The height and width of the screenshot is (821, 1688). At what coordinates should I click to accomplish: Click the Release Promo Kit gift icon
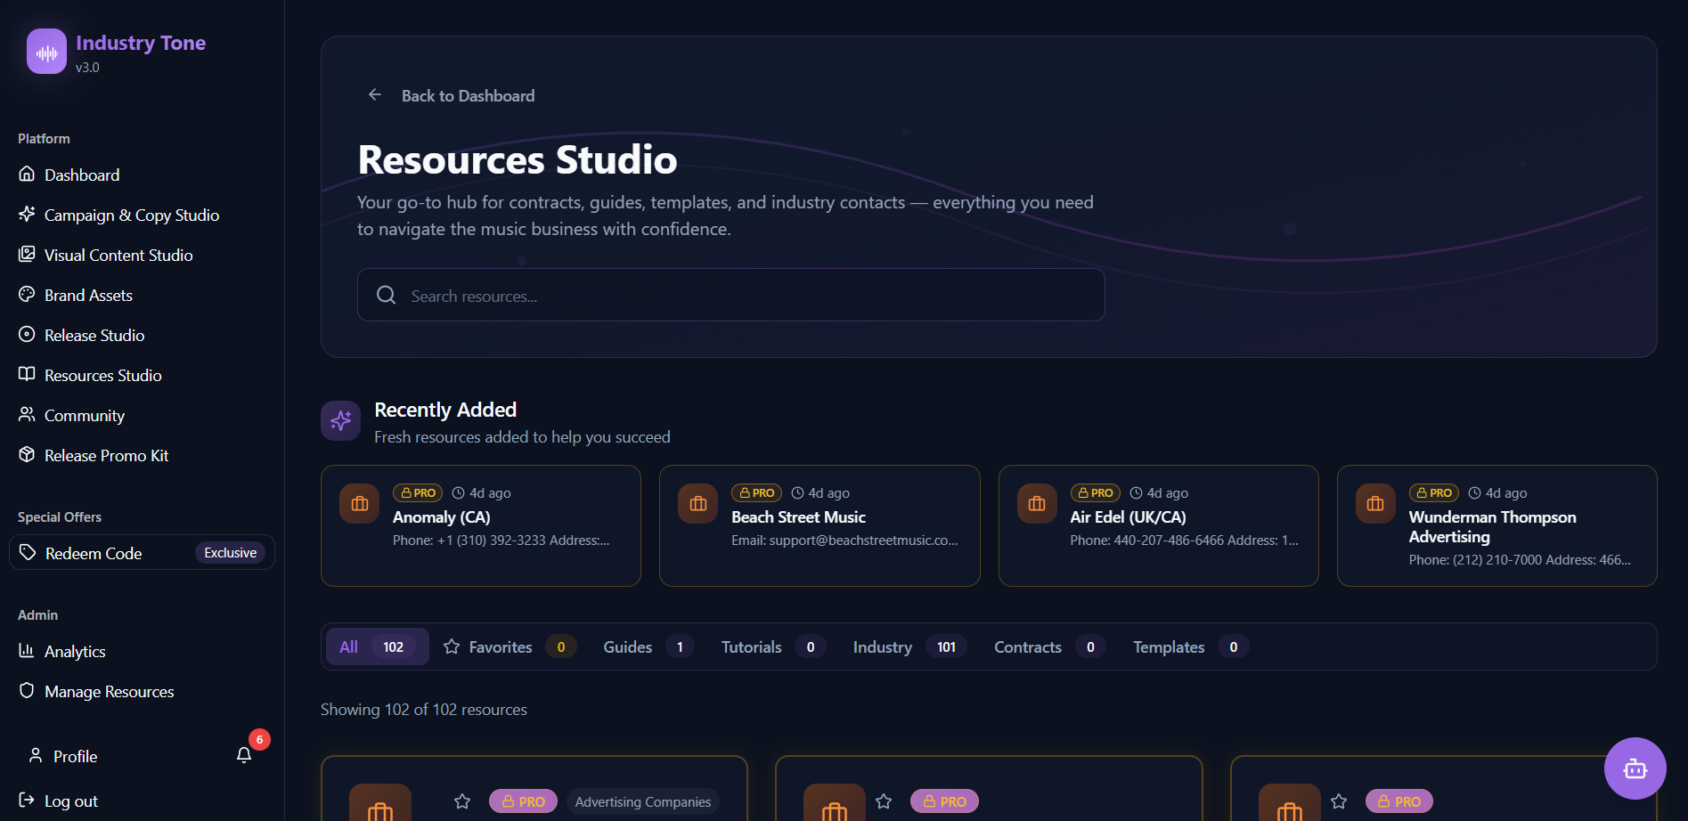[x=27, y=454]
